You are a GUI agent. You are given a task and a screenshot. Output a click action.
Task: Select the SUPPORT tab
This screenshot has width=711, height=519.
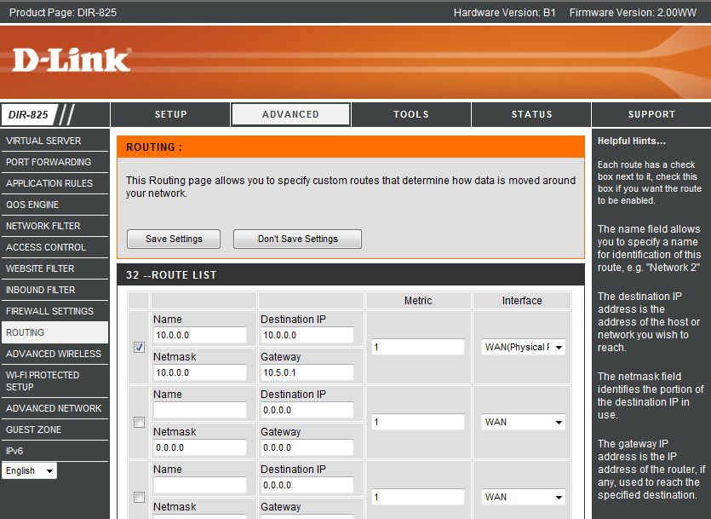point(651,114)
